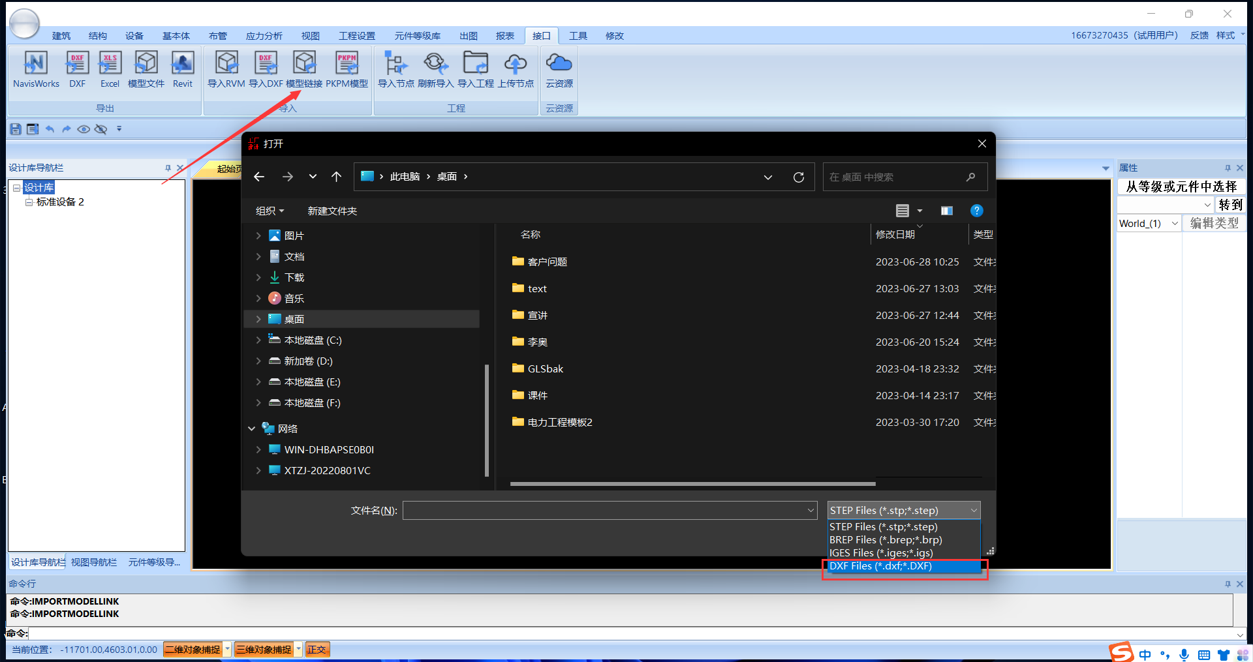Click the 编辑类型 button
Viewport: 1253px width, 662px height.
click(1214, 223)
